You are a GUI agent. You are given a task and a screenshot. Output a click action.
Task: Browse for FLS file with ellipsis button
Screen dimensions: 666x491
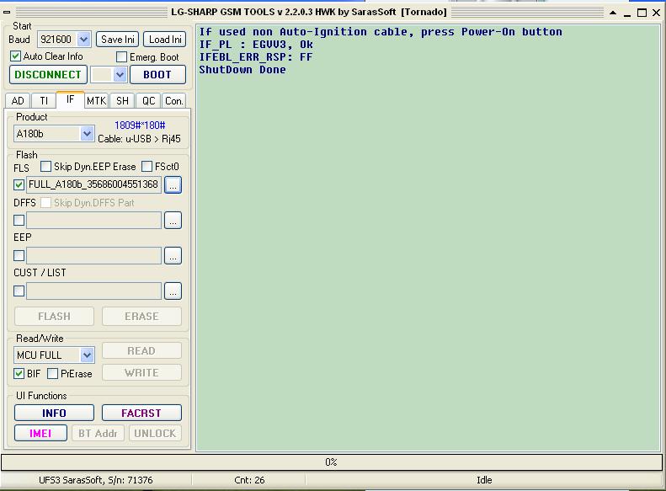pyautogui.click(x=173, y=184)
